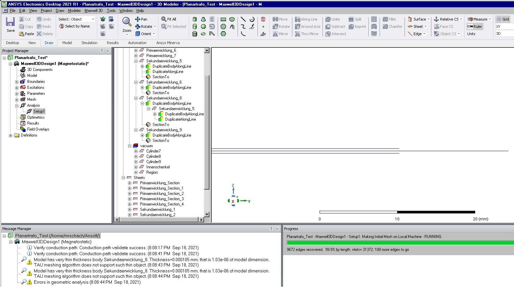Select the Draw sphere tool
This screenshot has height=287, width=514.
pyautogui.click(x=203, y=27)
